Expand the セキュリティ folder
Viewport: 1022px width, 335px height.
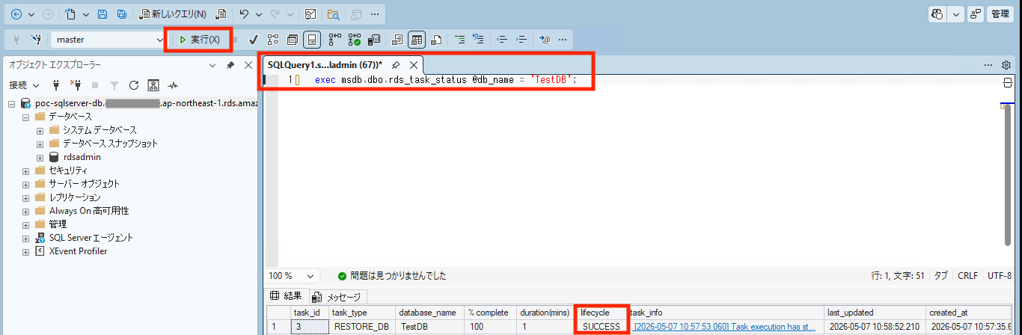(x=26, y=170)
